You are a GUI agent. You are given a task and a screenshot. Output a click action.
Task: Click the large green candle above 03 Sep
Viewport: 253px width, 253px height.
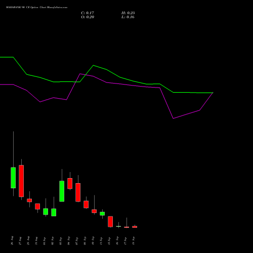tap(62, 191)
